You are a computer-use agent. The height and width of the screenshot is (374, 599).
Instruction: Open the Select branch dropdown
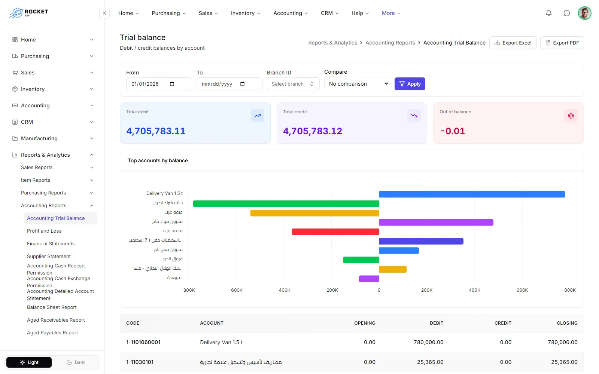(x=293, y=84)
